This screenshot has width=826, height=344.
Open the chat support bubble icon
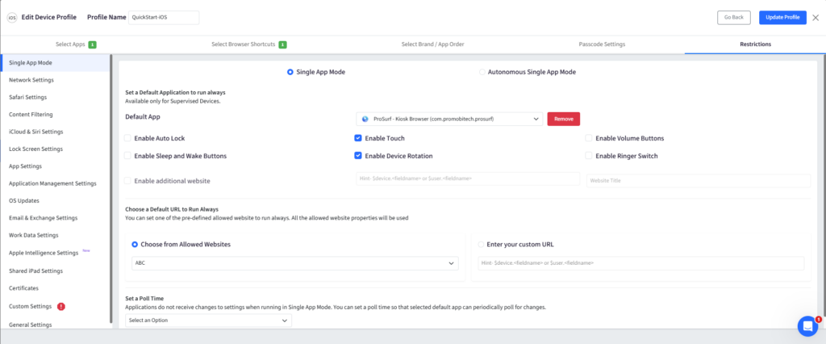click(807, 326)
